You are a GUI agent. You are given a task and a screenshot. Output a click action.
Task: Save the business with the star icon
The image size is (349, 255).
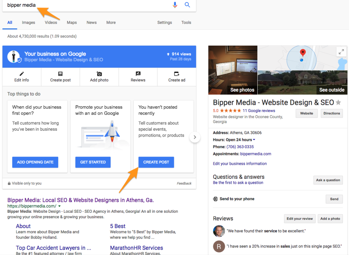tap(338, 102)
